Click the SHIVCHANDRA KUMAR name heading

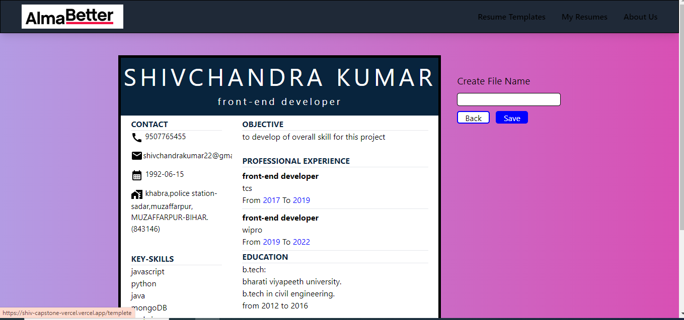[279, 77]
